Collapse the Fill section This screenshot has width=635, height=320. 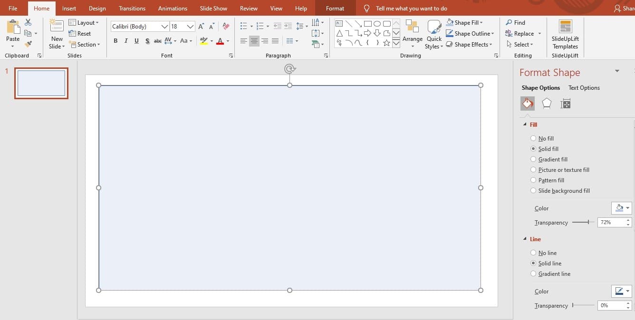pos(525,125)
